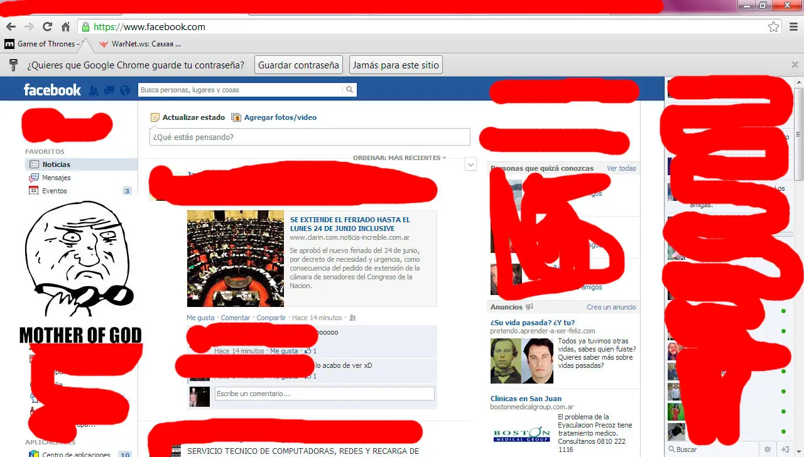Click the Hace 14 minutos post timestamp
Viewport: 804px width, 457px height.
tap(317, 318)
